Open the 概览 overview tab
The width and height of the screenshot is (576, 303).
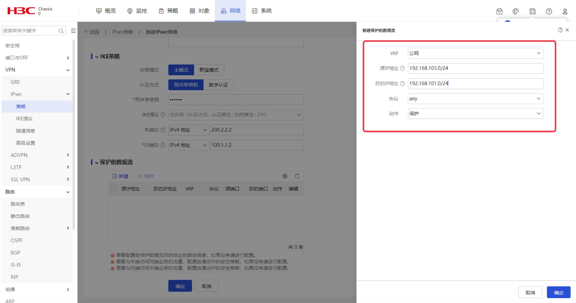106,11
